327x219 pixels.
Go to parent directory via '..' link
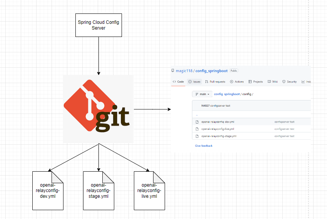[x=197, y=115]
